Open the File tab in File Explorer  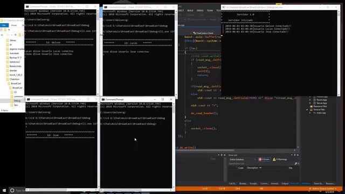point(4,25)
